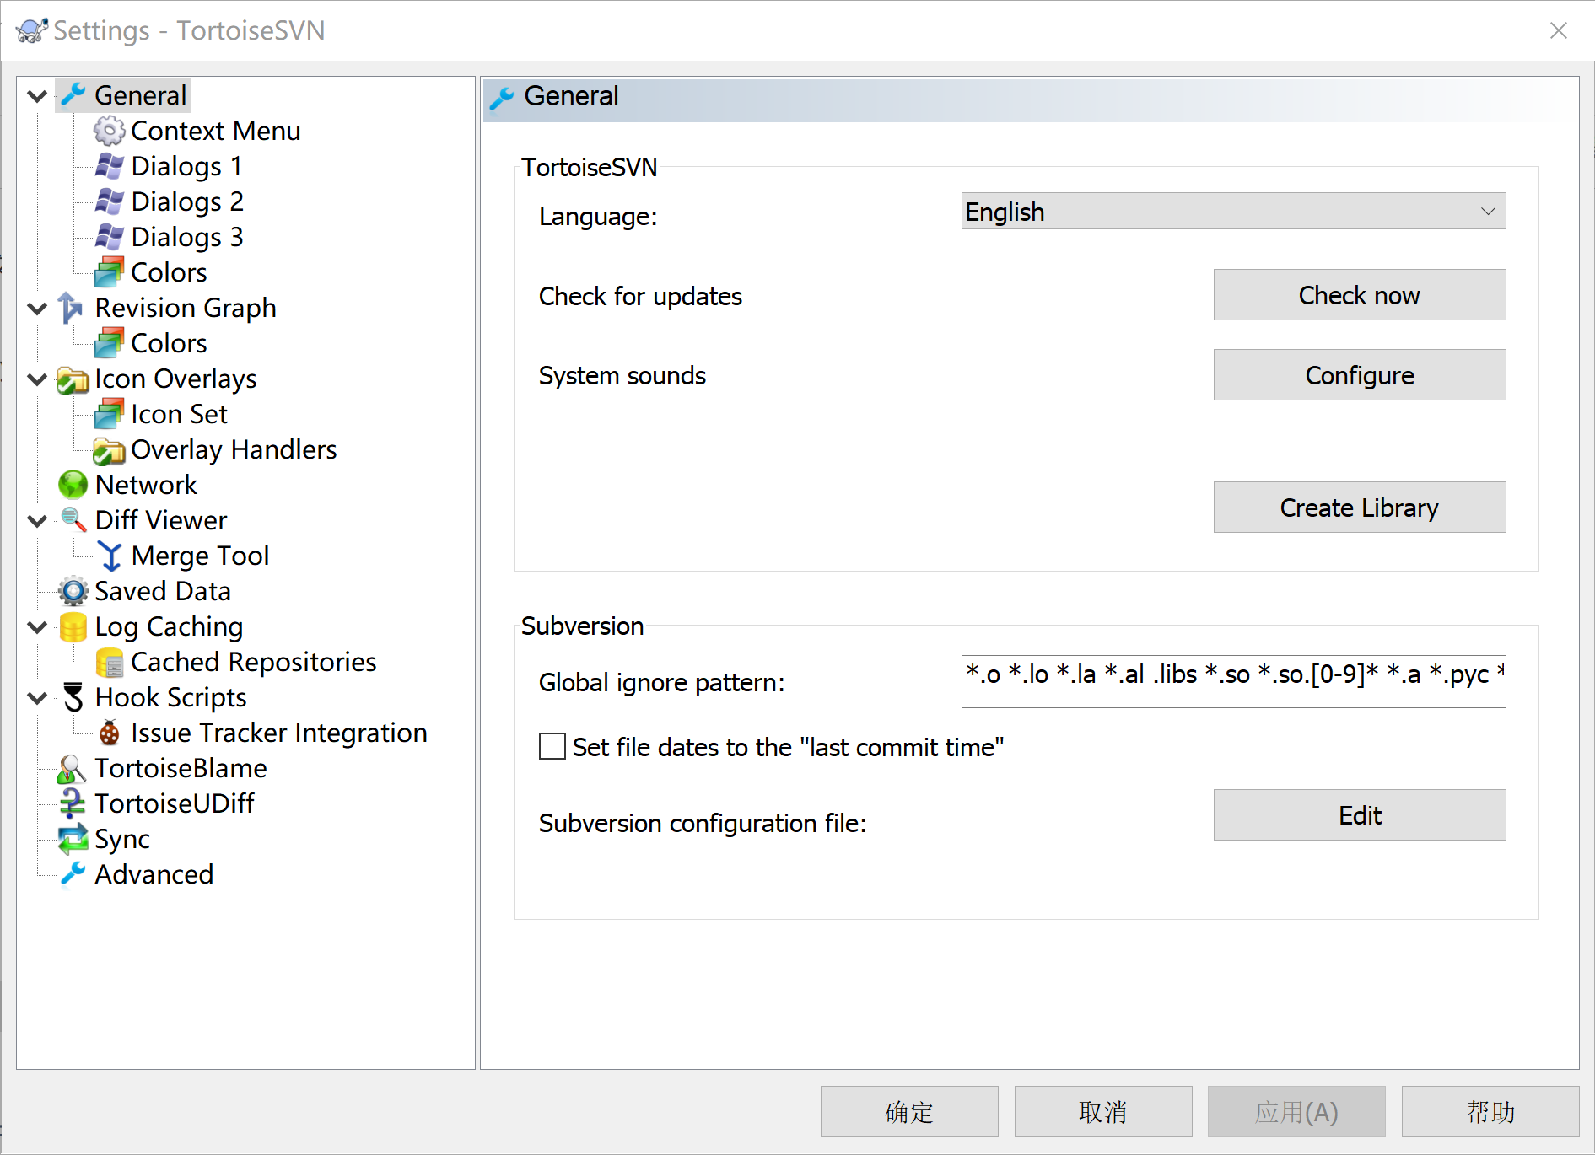Open the Cached Repositories page
Screen dimensions: 1595x1155
pyautogui.click(x=254, y=662)
